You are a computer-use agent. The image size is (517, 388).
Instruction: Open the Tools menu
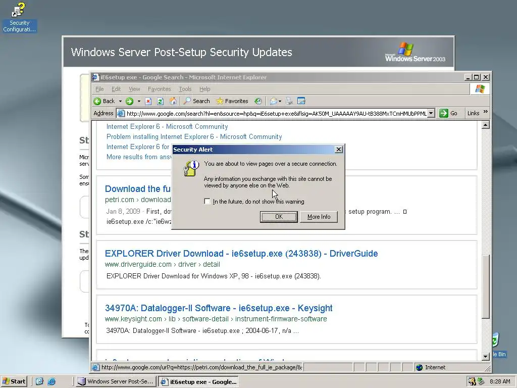point(185,89)
